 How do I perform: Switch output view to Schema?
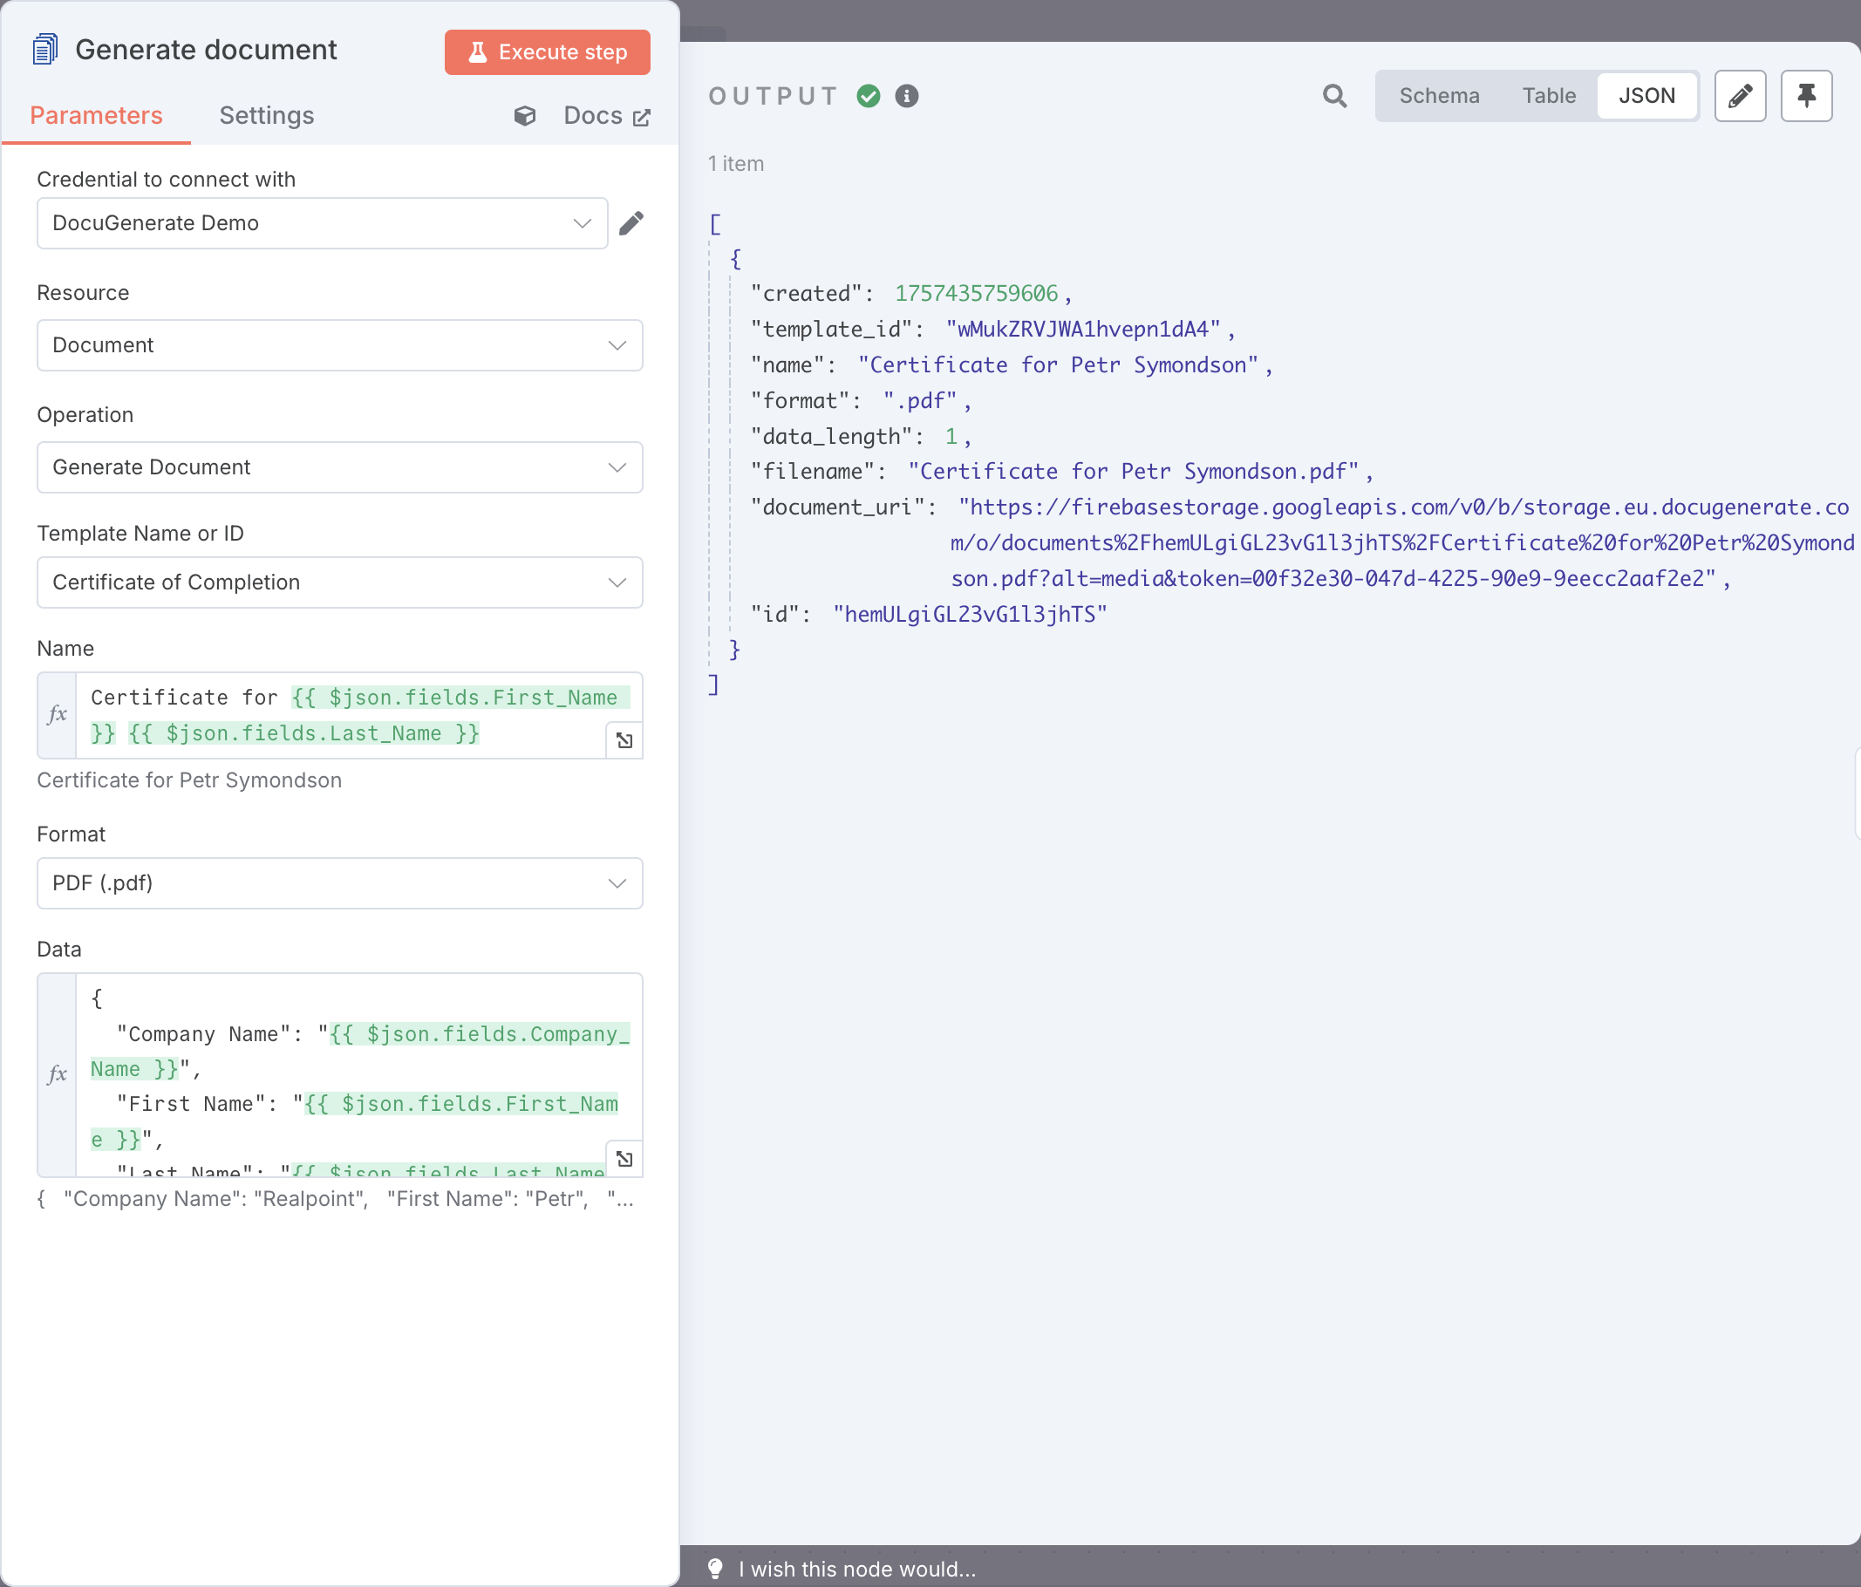[1439, 96]
